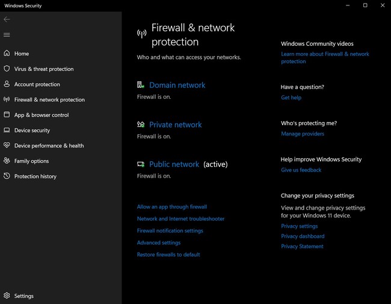
Task: Open Advanced settings link
Action: (159, 243)
